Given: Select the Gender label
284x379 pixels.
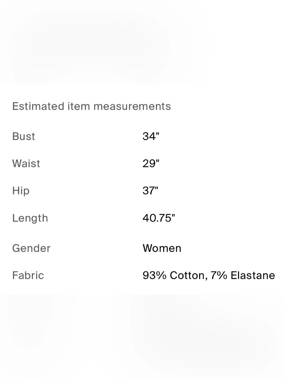Looking at the screenshot, I should tap(31, 248).
